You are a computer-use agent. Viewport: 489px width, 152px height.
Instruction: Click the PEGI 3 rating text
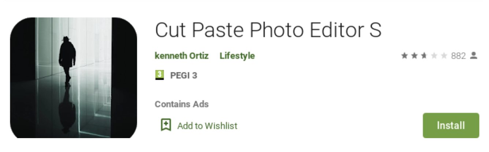pyautogui.click(x=184, y=76)
